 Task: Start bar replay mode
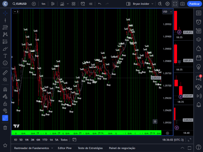(x=91, y=4)
